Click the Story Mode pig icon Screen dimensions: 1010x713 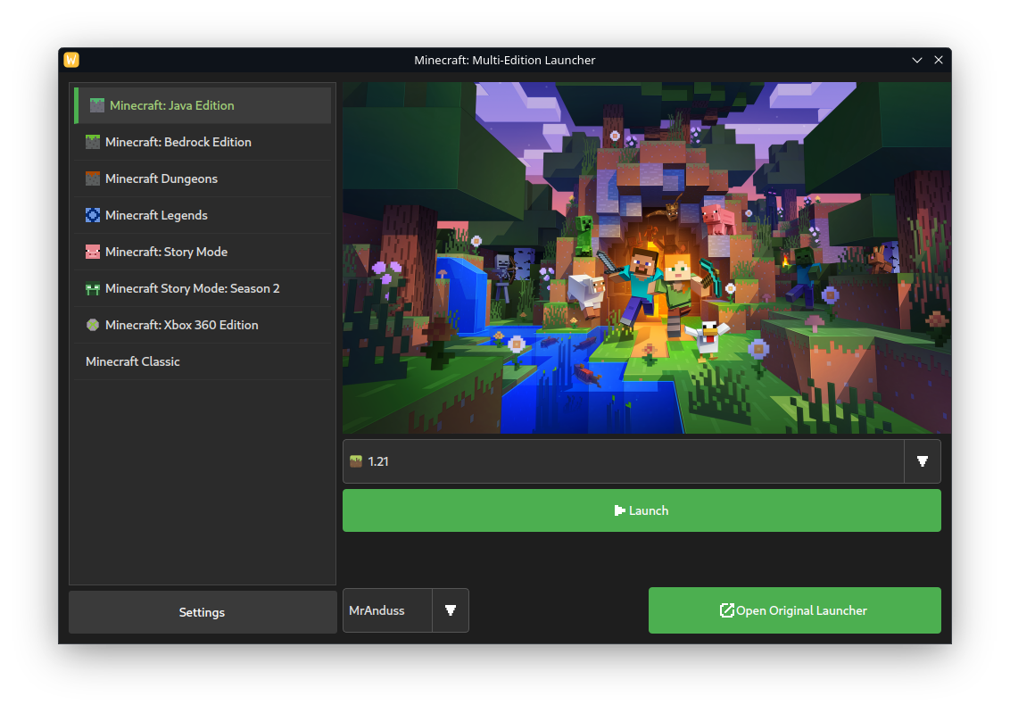pyautogui.click(x=93, y=252)
